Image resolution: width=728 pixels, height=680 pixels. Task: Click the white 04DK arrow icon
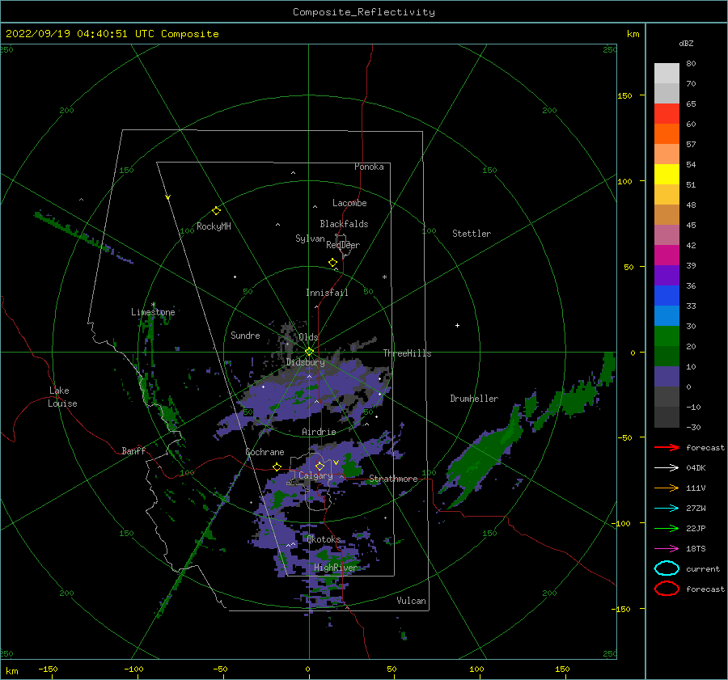click(667, 468)
